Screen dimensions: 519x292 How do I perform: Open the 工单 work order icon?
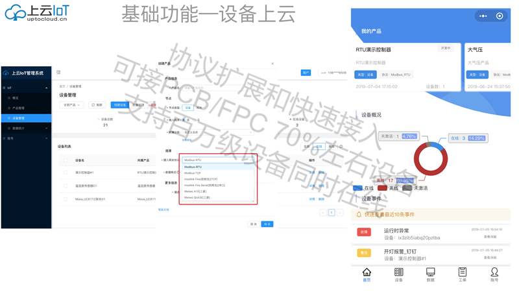click(x=462, y=275)
